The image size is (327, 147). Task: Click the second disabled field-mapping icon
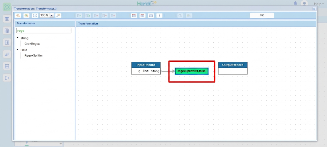[x=87, y=16]
